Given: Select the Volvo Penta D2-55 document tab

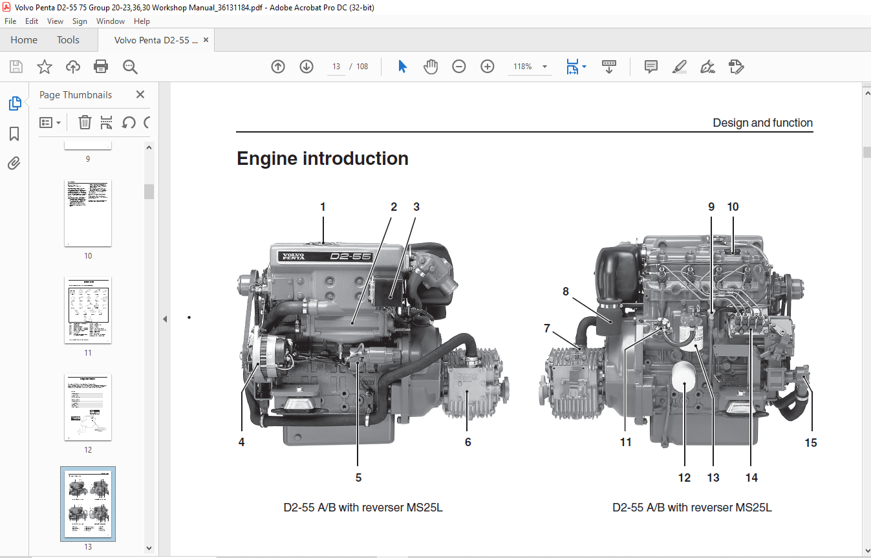Looking at the screenshot, I should click(x=155, y=40).
